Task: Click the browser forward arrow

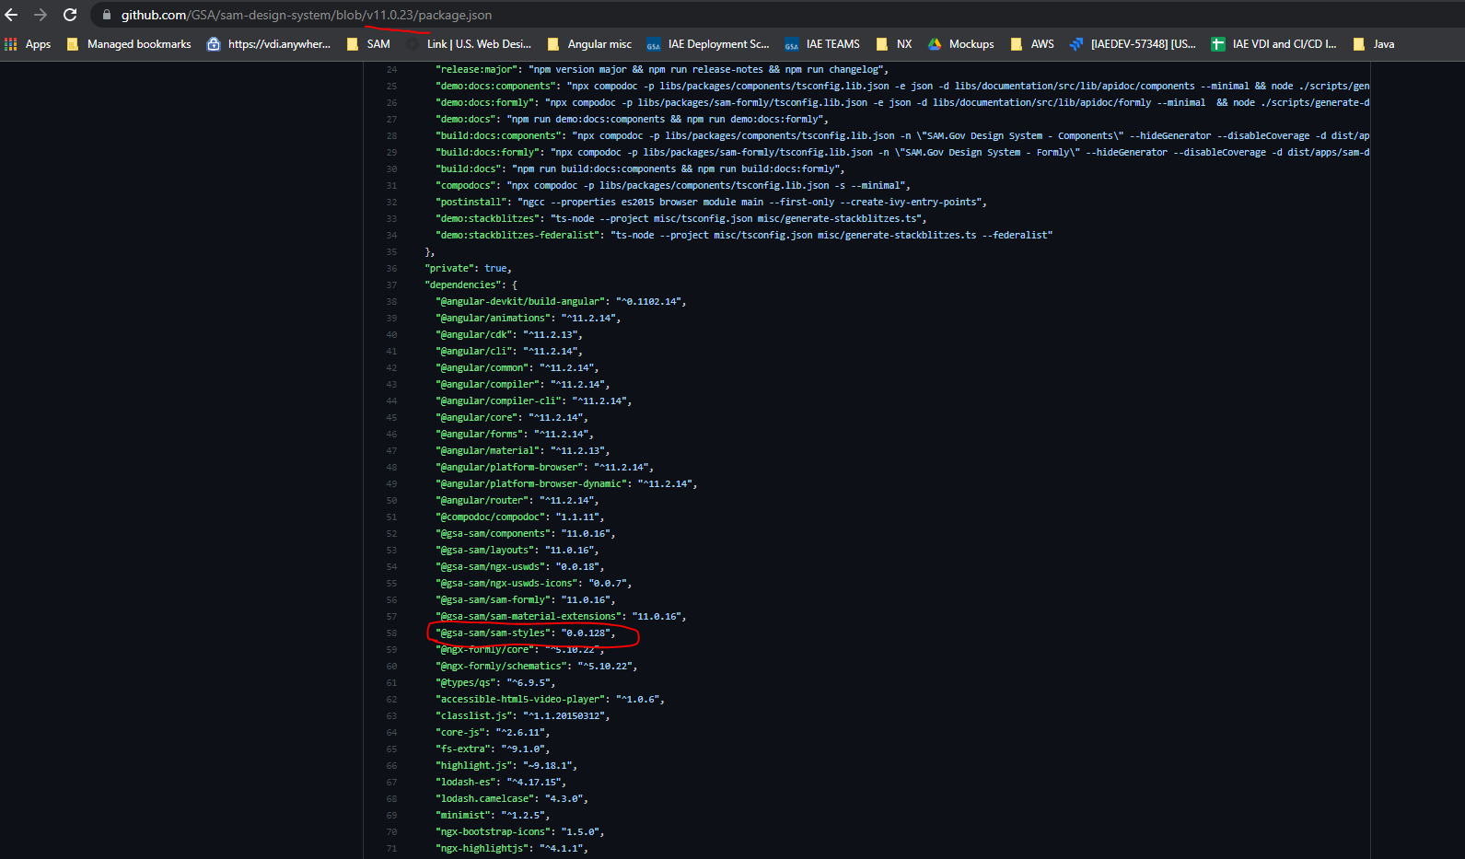Action: [41, 15]
